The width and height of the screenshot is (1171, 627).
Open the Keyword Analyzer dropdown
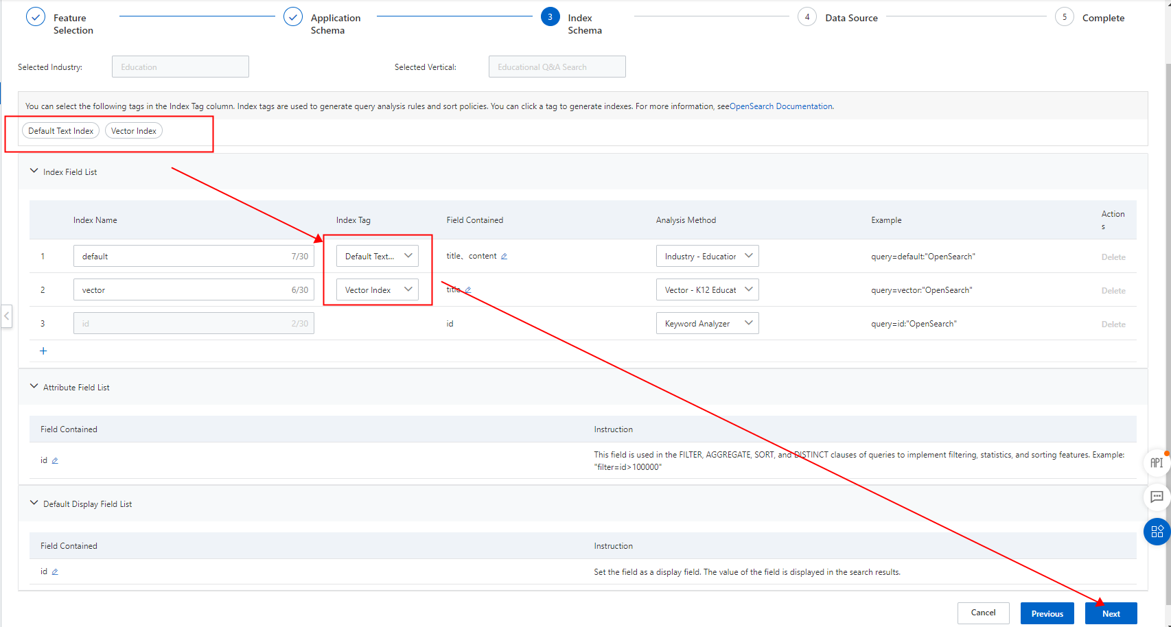click(x=708, y=323)
